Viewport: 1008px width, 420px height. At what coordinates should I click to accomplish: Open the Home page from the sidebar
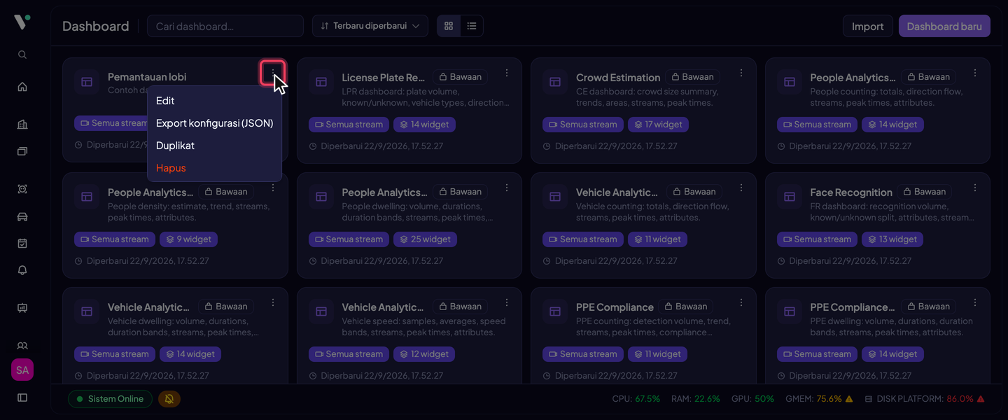tap(22, 87)
